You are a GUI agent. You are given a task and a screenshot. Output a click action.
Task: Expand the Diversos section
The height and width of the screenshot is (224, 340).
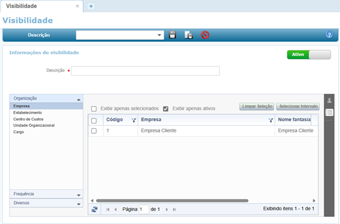coord(46,203)
